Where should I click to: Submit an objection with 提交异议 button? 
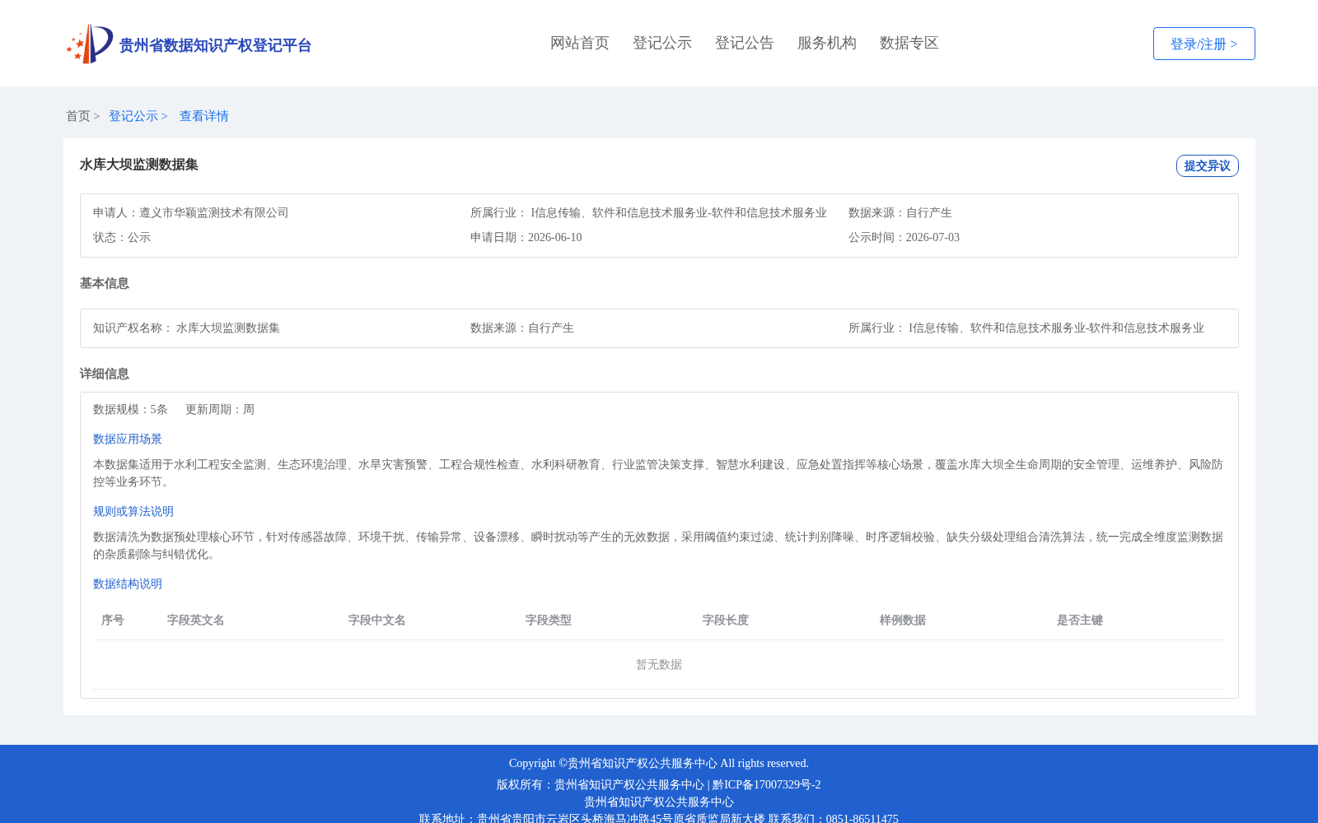[x=1207, y=165]
